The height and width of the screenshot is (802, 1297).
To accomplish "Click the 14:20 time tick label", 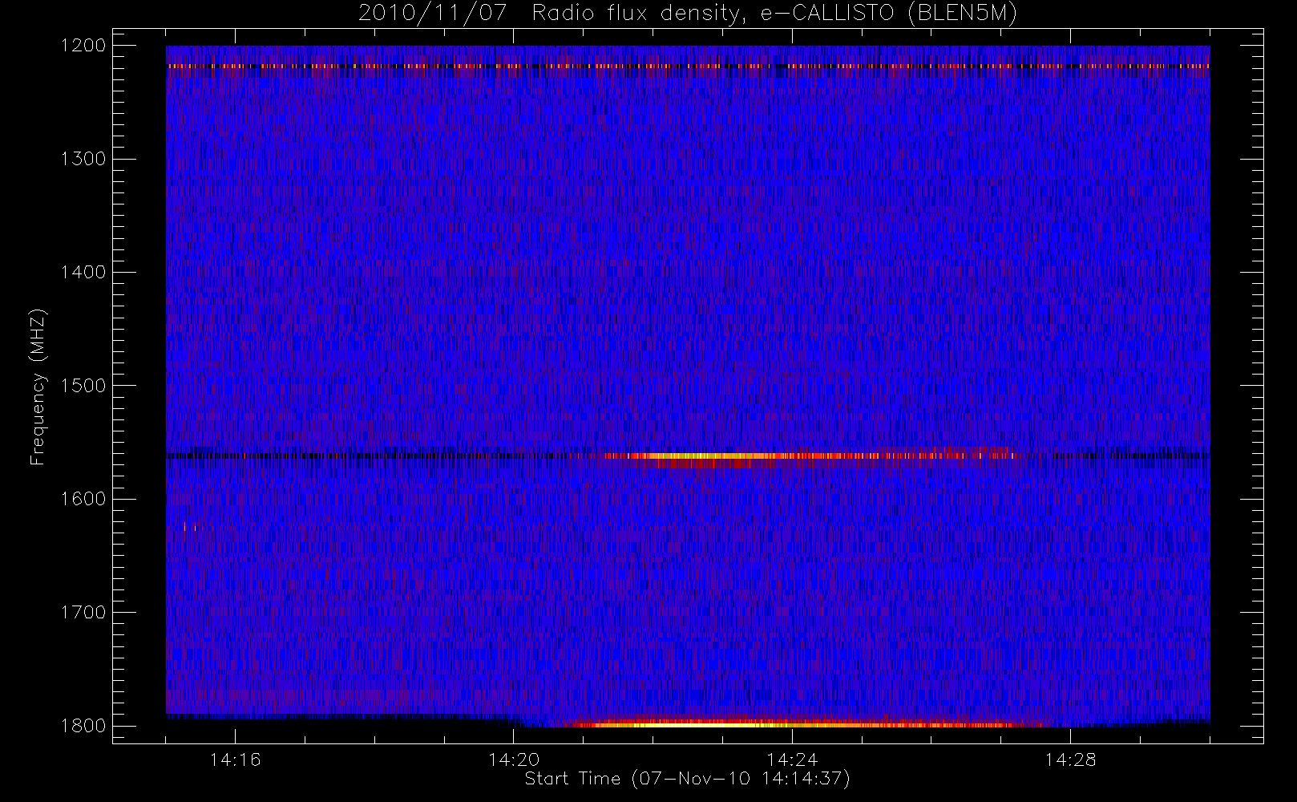I will pyautogui.click(x=513, y=759).
